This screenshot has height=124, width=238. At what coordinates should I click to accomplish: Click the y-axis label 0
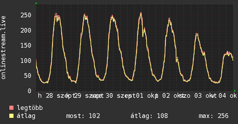coord(29,91)
